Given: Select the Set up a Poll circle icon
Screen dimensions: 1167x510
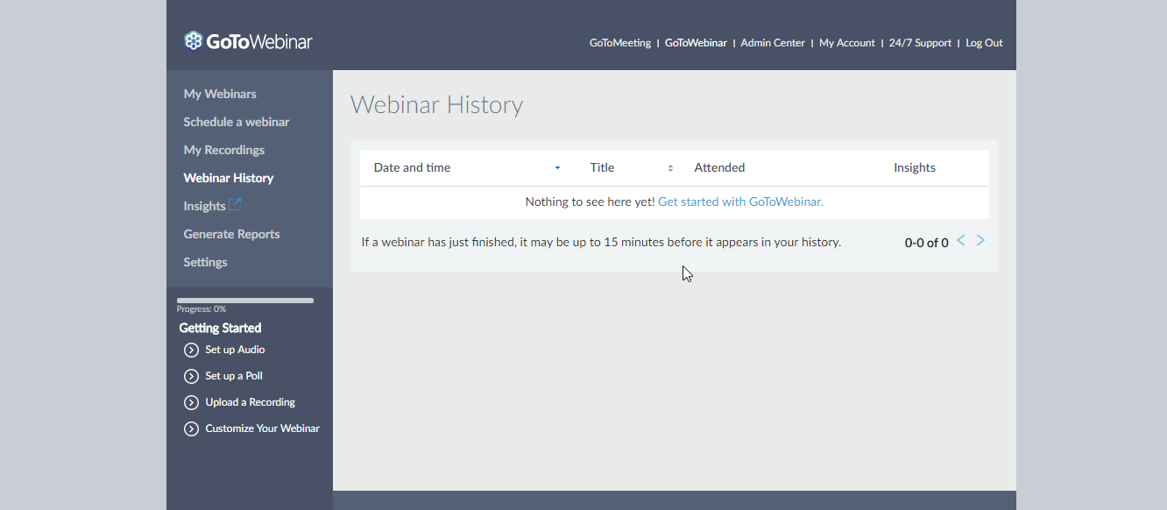Looking at the screenshot, I should pos(191,376).
